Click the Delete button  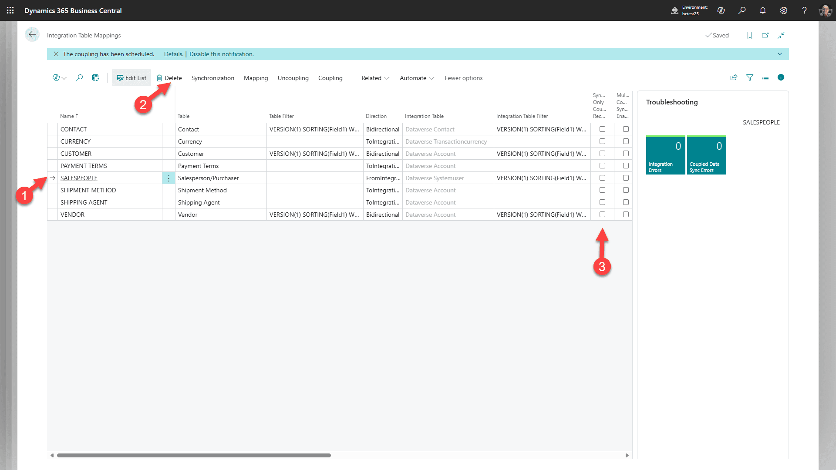click(169, 78)
